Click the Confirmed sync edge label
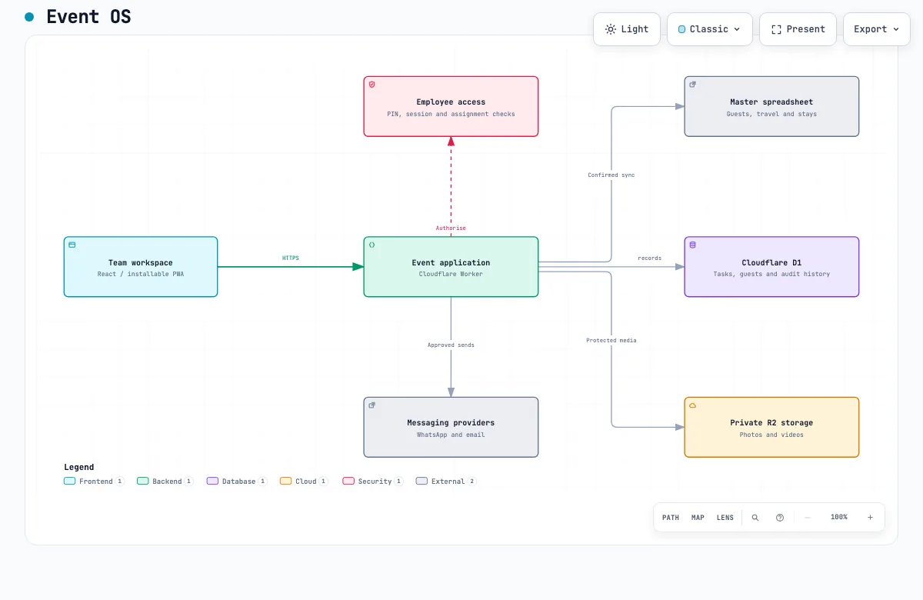This screenshot has width=923, height=600. 611,175
